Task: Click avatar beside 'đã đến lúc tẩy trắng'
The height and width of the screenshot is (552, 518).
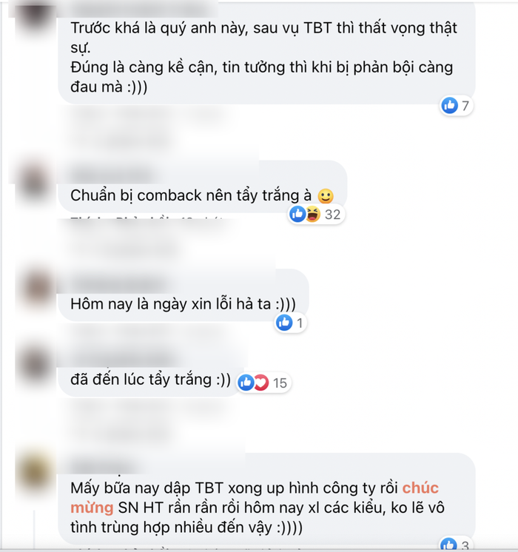Action: [35, 364]
